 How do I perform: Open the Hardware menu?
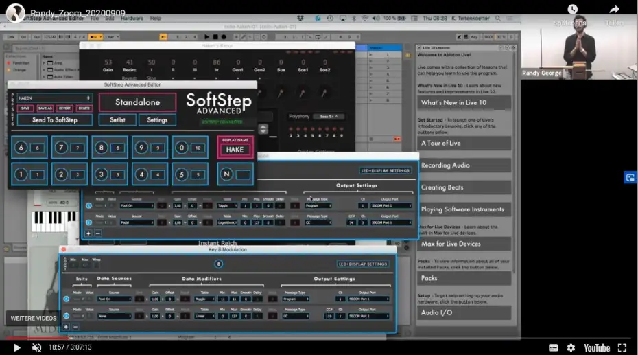tap(132, 19)
